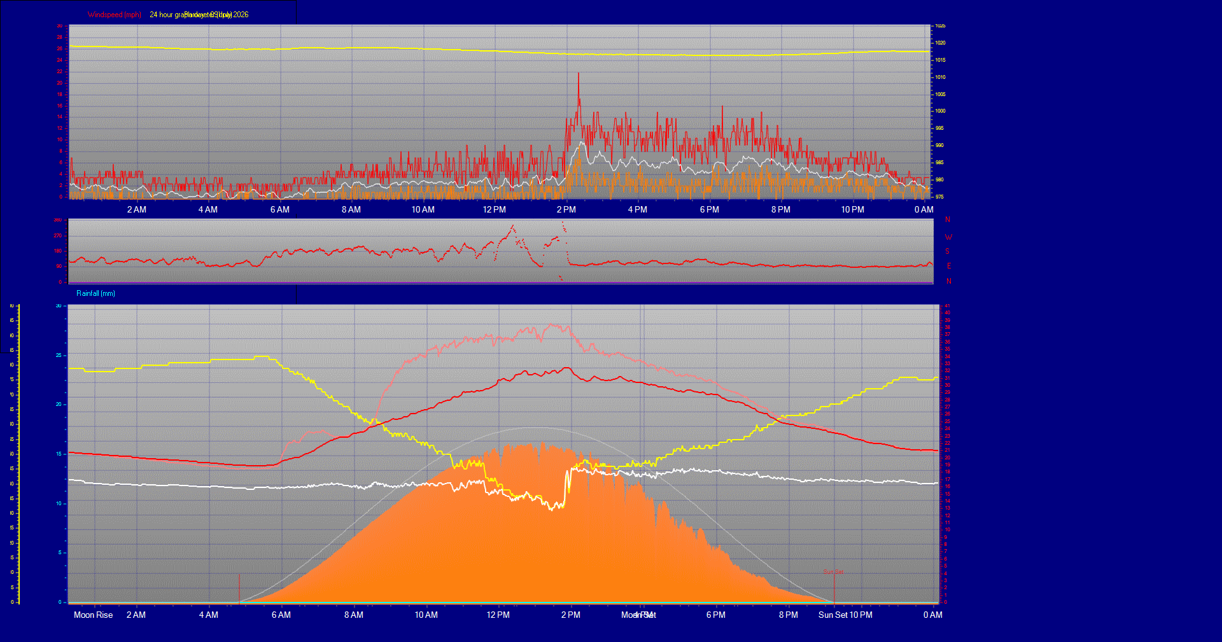Select "12 PM" on the windspeed chart axis
This screenshot has width=1222, height=642.
(x=494, y=209)
